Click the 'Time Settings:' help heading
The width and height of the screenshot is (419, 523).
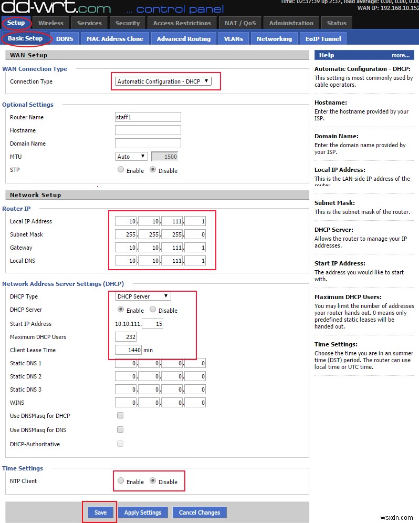tap(336, 344)
